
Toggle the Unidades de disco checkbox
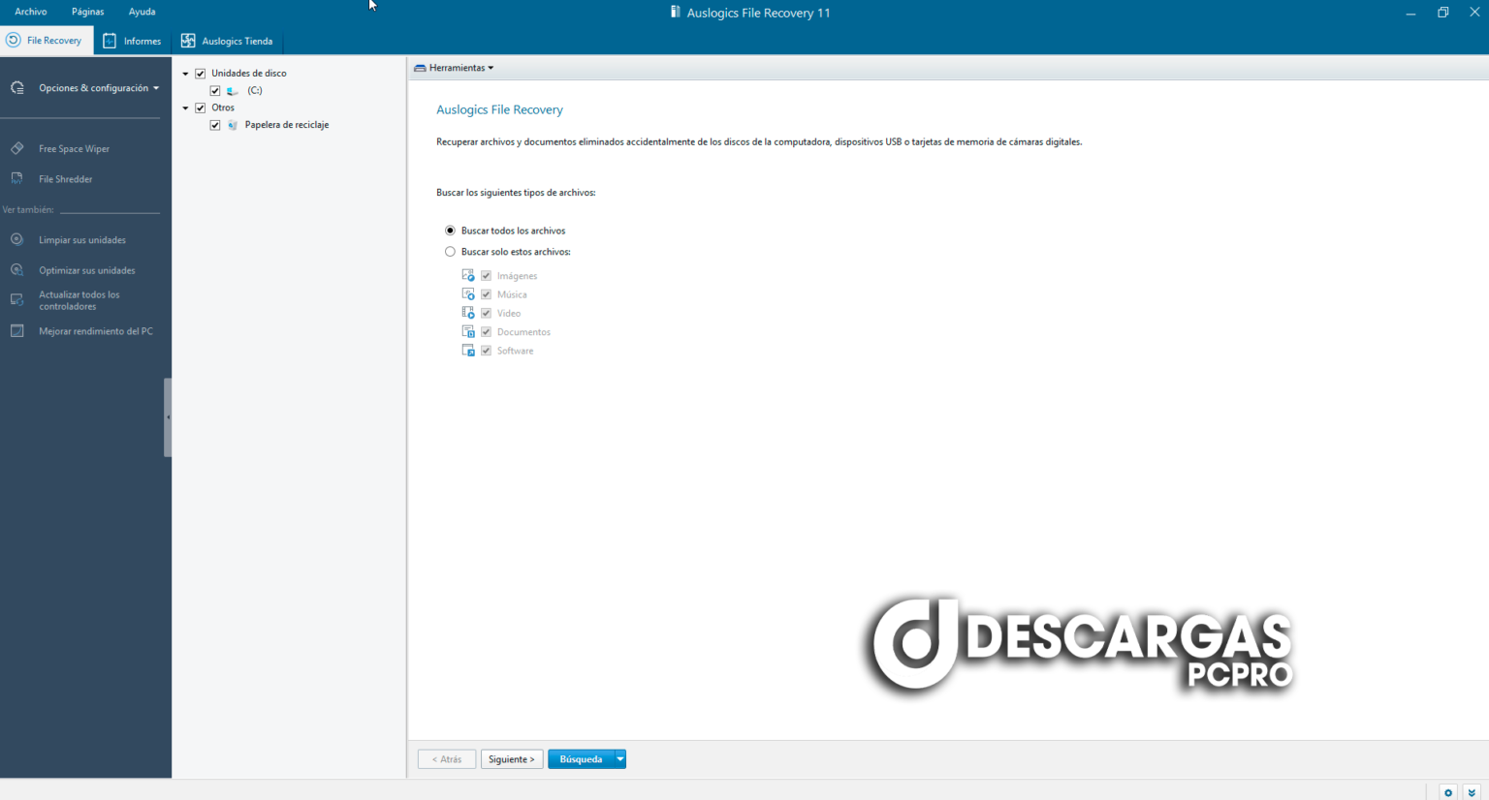click(201, 74)
